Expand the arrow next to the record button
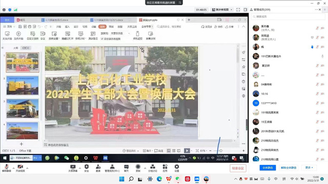The image size is (328, 184). 145,168
